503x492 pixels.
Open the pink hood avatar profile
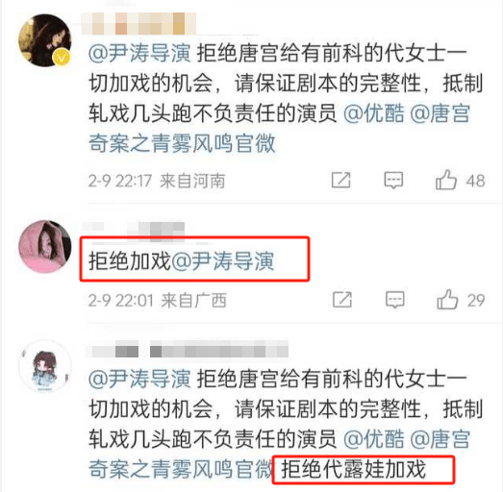(x=45, y=246)
